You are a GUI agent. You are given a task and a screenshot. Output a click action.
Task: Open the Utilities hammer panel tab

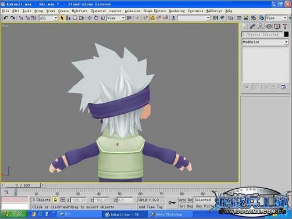(x=285, y=27)
